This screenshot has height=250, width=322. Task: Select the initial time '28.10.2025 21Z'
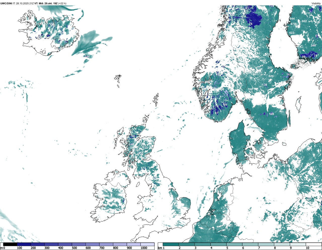tap(25, 4)
